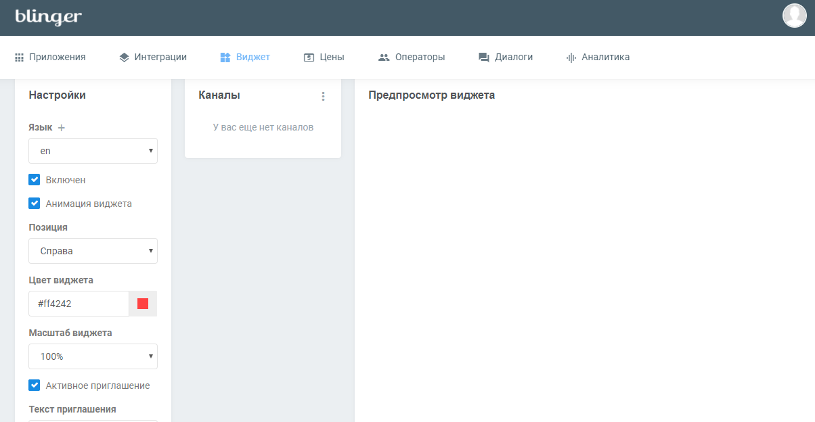Click the Диалоги chat icon
The image size is (815, 422).
tap(484, 57)
